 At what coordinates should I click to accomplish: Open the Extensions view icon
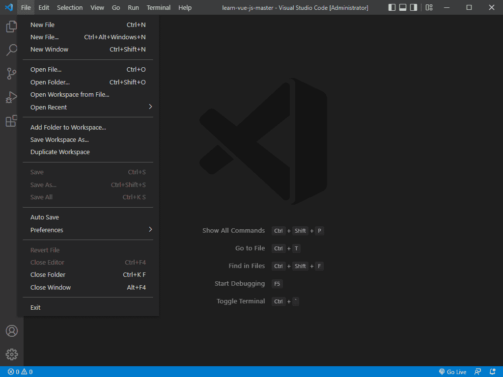point(12,121)
